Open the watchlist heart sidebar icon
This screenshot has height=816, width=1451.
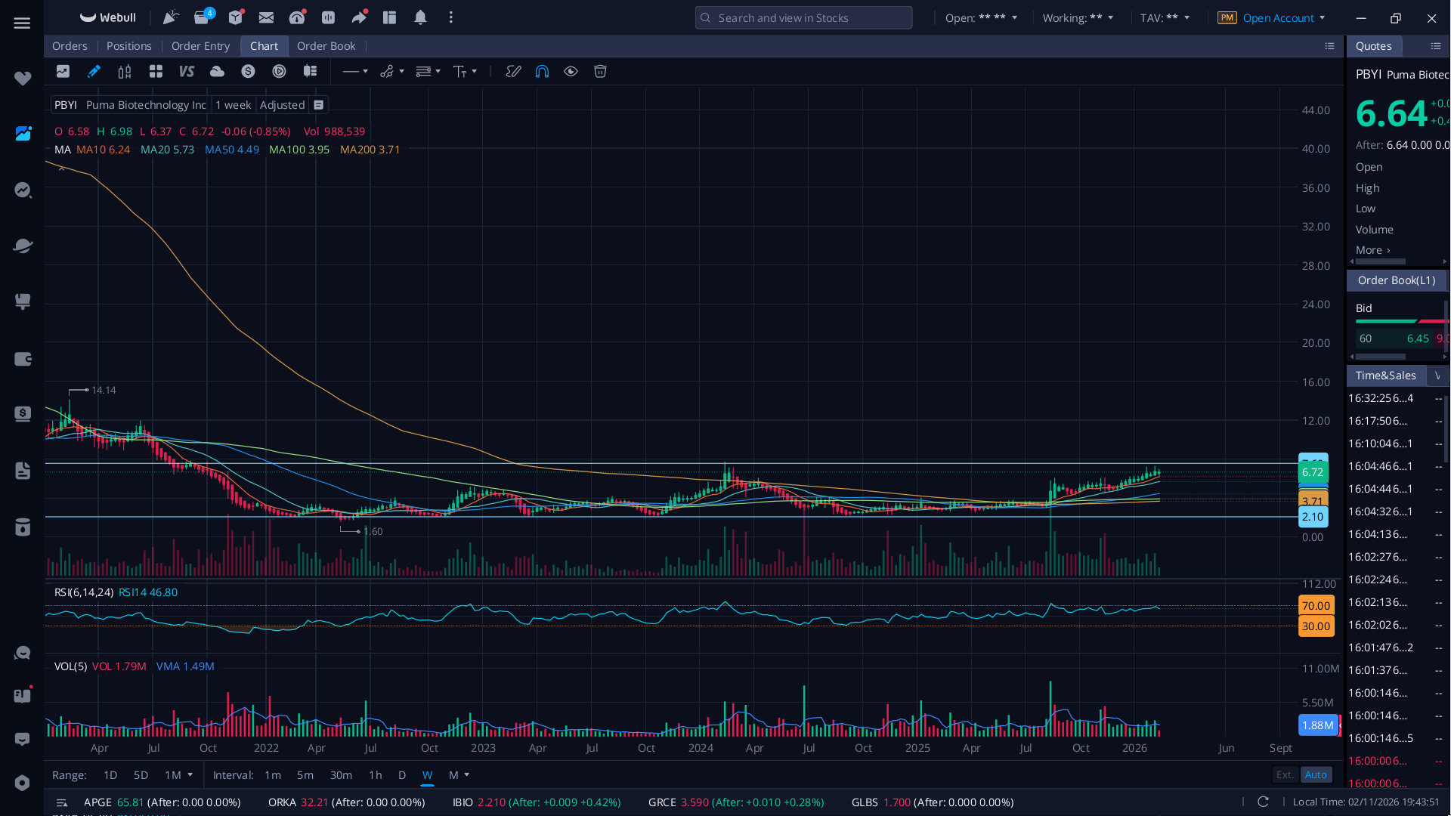coord(23,79)
